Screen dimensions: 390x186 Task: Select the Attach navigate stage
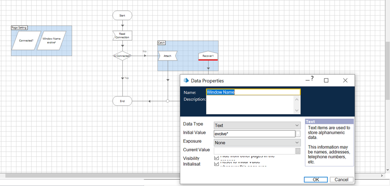pyautogui.click(x=167, y=56)
